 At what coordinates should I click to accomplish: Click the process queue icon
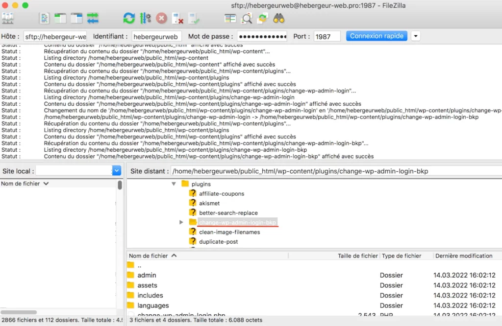point(145,19)
